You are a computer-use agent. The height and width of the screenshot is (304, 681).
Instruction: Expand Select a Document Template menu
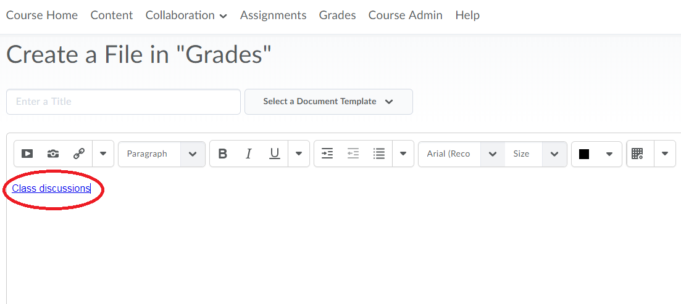[328, 102]
